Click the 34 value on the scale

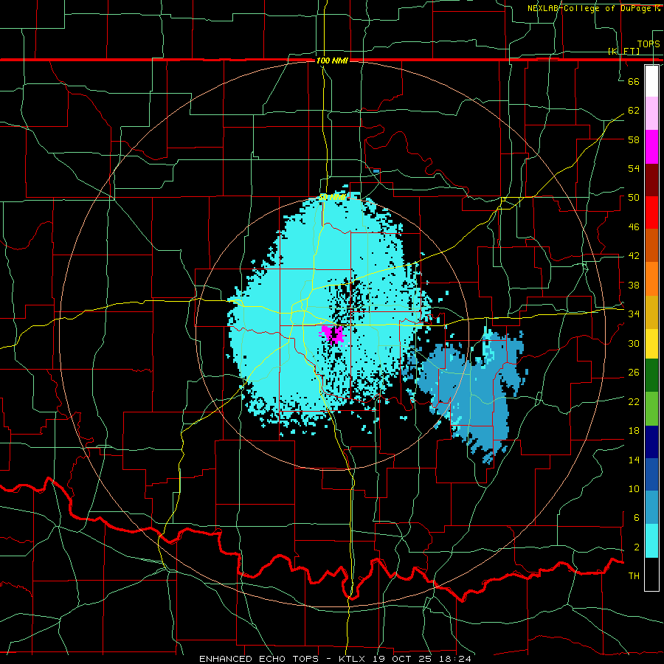point(634,314)
